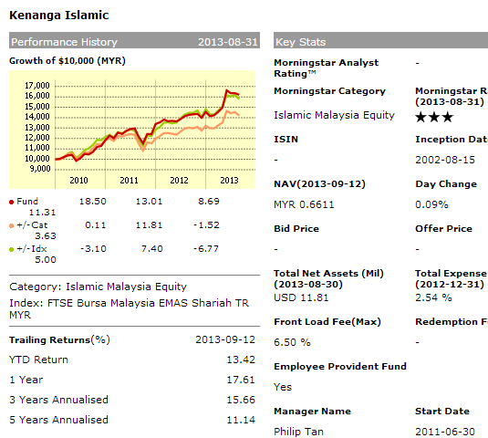Click the Total Net Assets value USD 11.81
The image size is (488, 438).
tap(301, 297)
